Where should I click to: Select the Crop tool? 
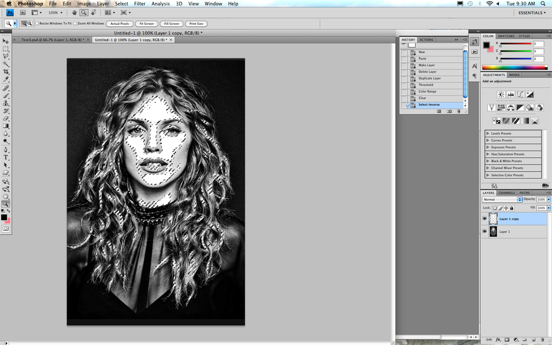[6, 72]
